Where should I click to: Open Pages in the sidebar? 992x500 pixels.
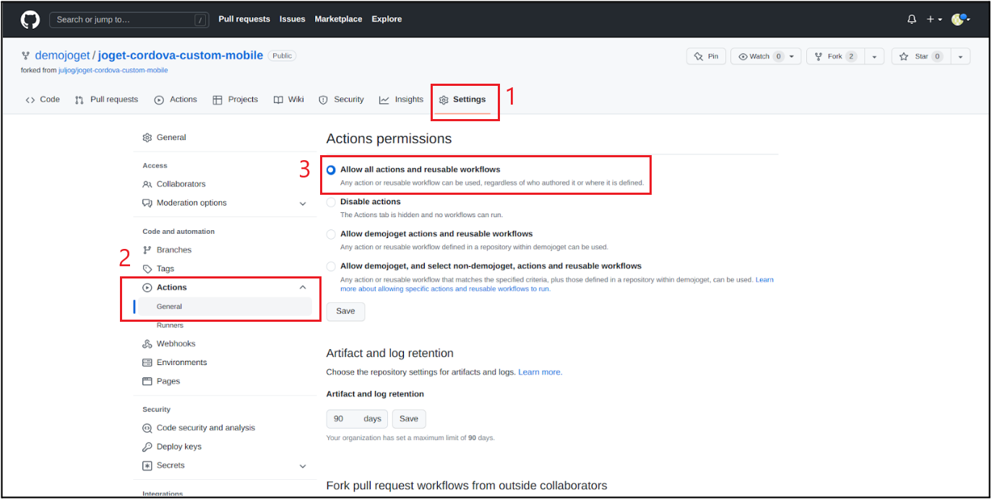pyautogui.click(x=162, y=381)
